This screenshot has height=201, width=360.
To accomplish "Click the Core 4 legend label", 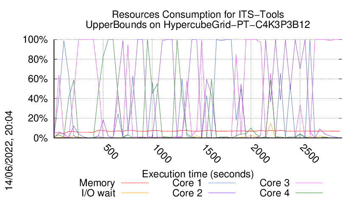I will [x=274, y=193].
